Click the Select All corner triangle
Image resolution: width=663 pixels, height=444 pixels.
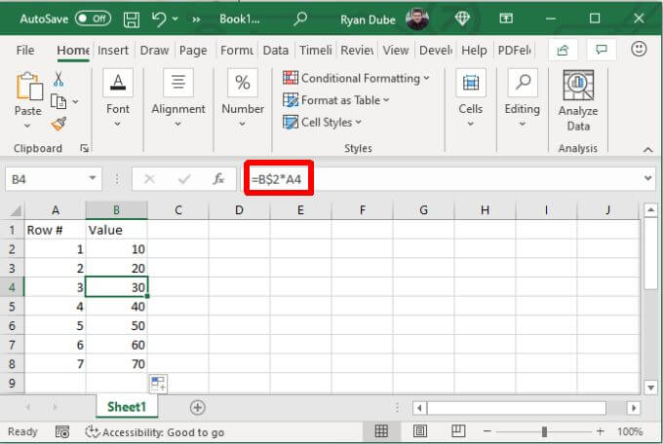pyautogui.click(x=16, y=210)
